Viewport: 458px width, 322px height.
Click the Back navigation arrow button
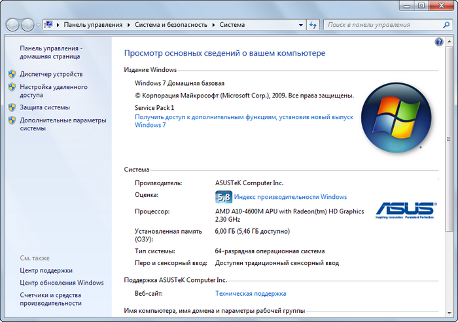12,25
